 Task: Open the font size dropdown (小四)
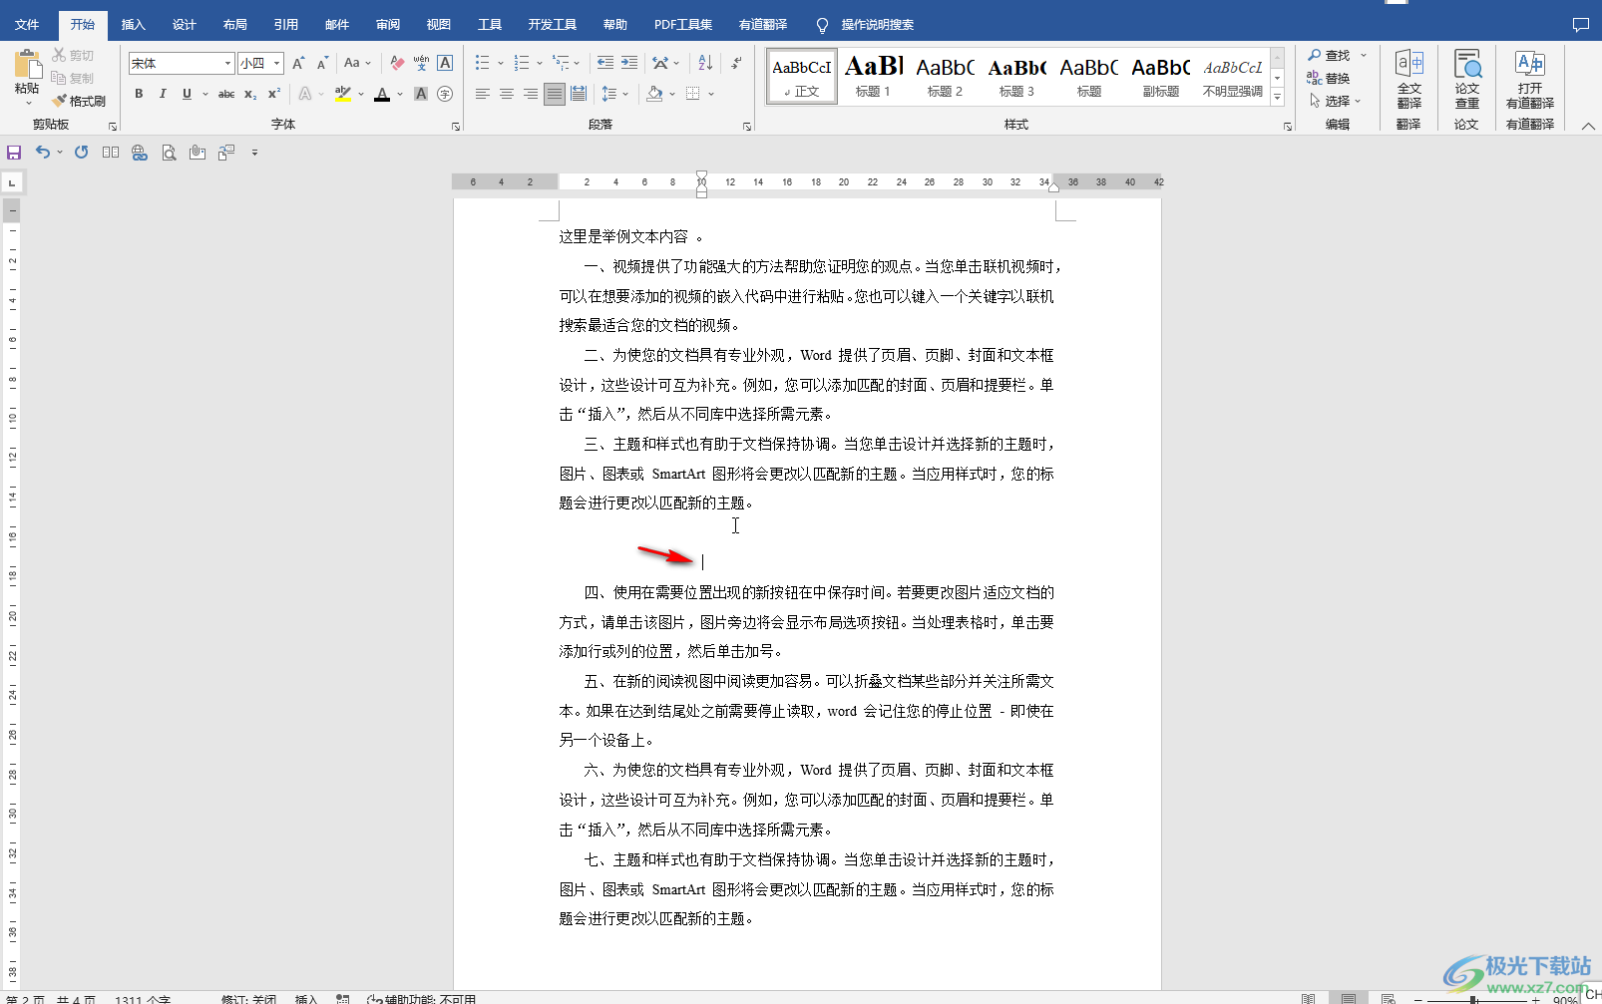click(277, 64)
